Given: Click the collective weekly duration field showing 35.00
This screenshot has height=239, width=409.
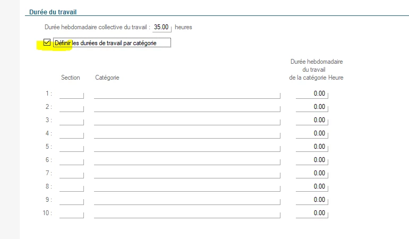Looking at the screenshot, I should (161, 27).
